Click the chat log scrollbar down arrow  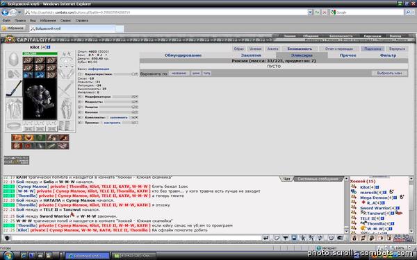pos(346,231)
